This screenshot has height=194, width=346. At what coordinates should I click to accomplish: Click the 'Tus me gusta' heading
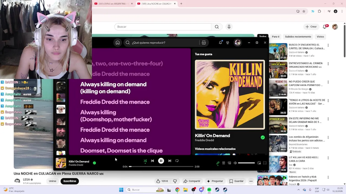coord(204,54)
